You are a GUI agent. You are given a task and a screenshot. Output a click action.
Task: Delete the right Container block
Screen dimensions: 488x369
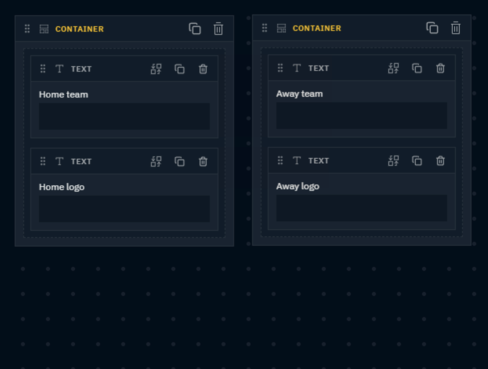pyautogui.click(x=456, y=28)
